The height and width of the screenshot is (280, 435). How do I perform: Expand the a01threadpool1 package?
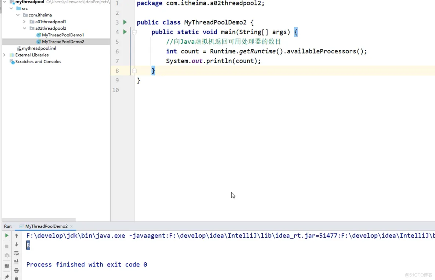point(24,21)
